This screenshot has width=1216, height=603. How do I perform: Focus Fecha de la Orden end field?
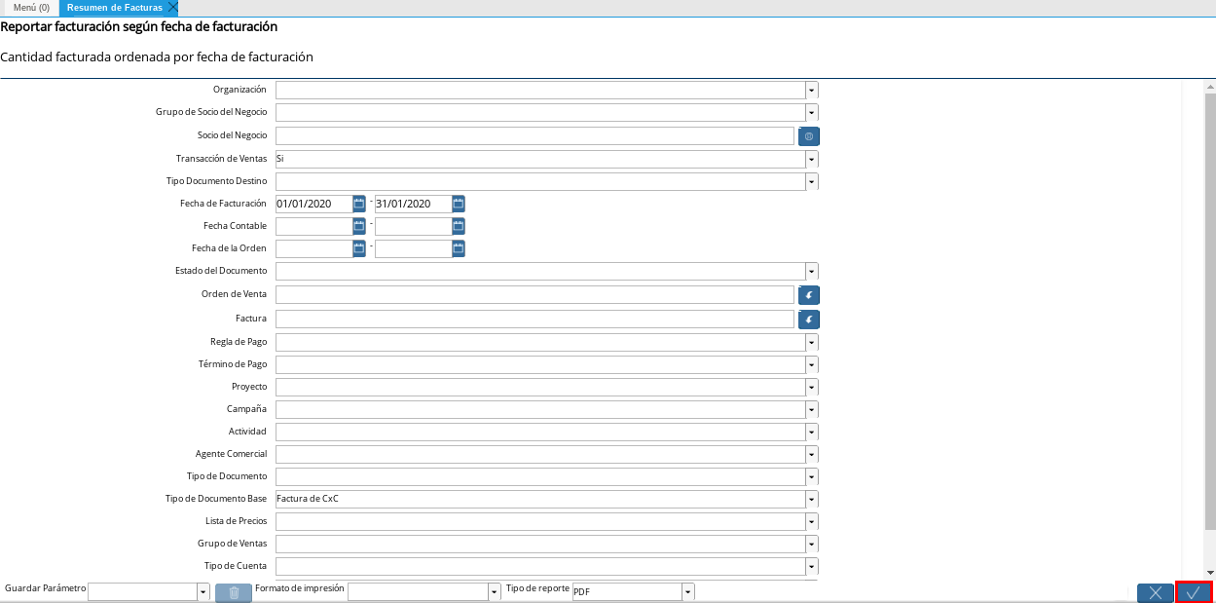coord(414,248)
